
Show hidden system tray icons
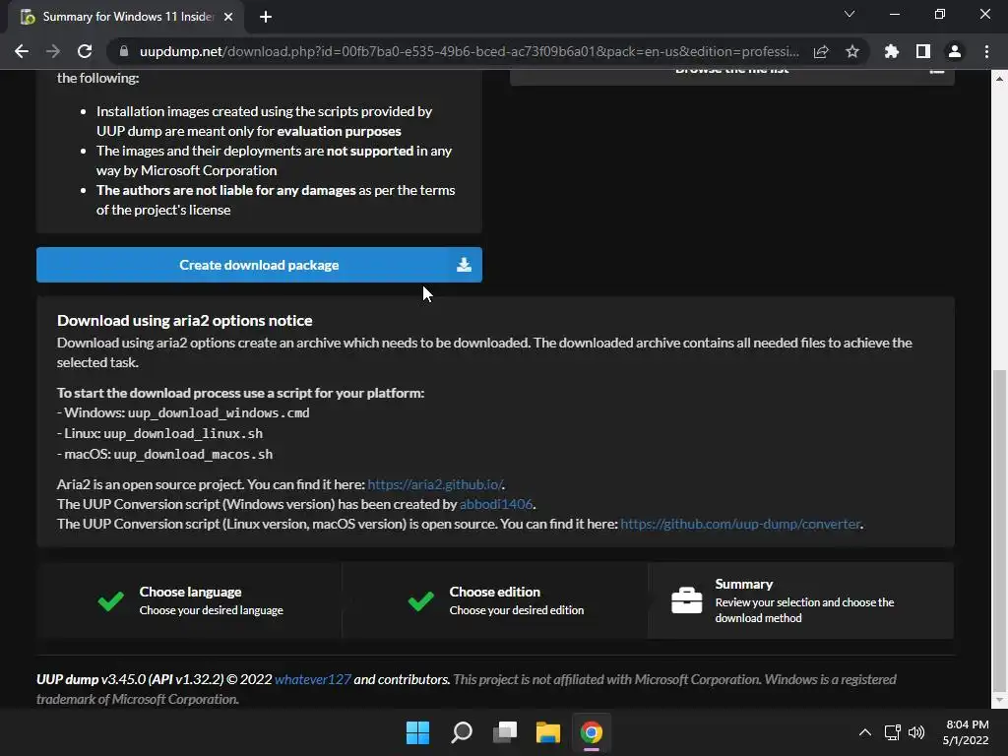865,732
